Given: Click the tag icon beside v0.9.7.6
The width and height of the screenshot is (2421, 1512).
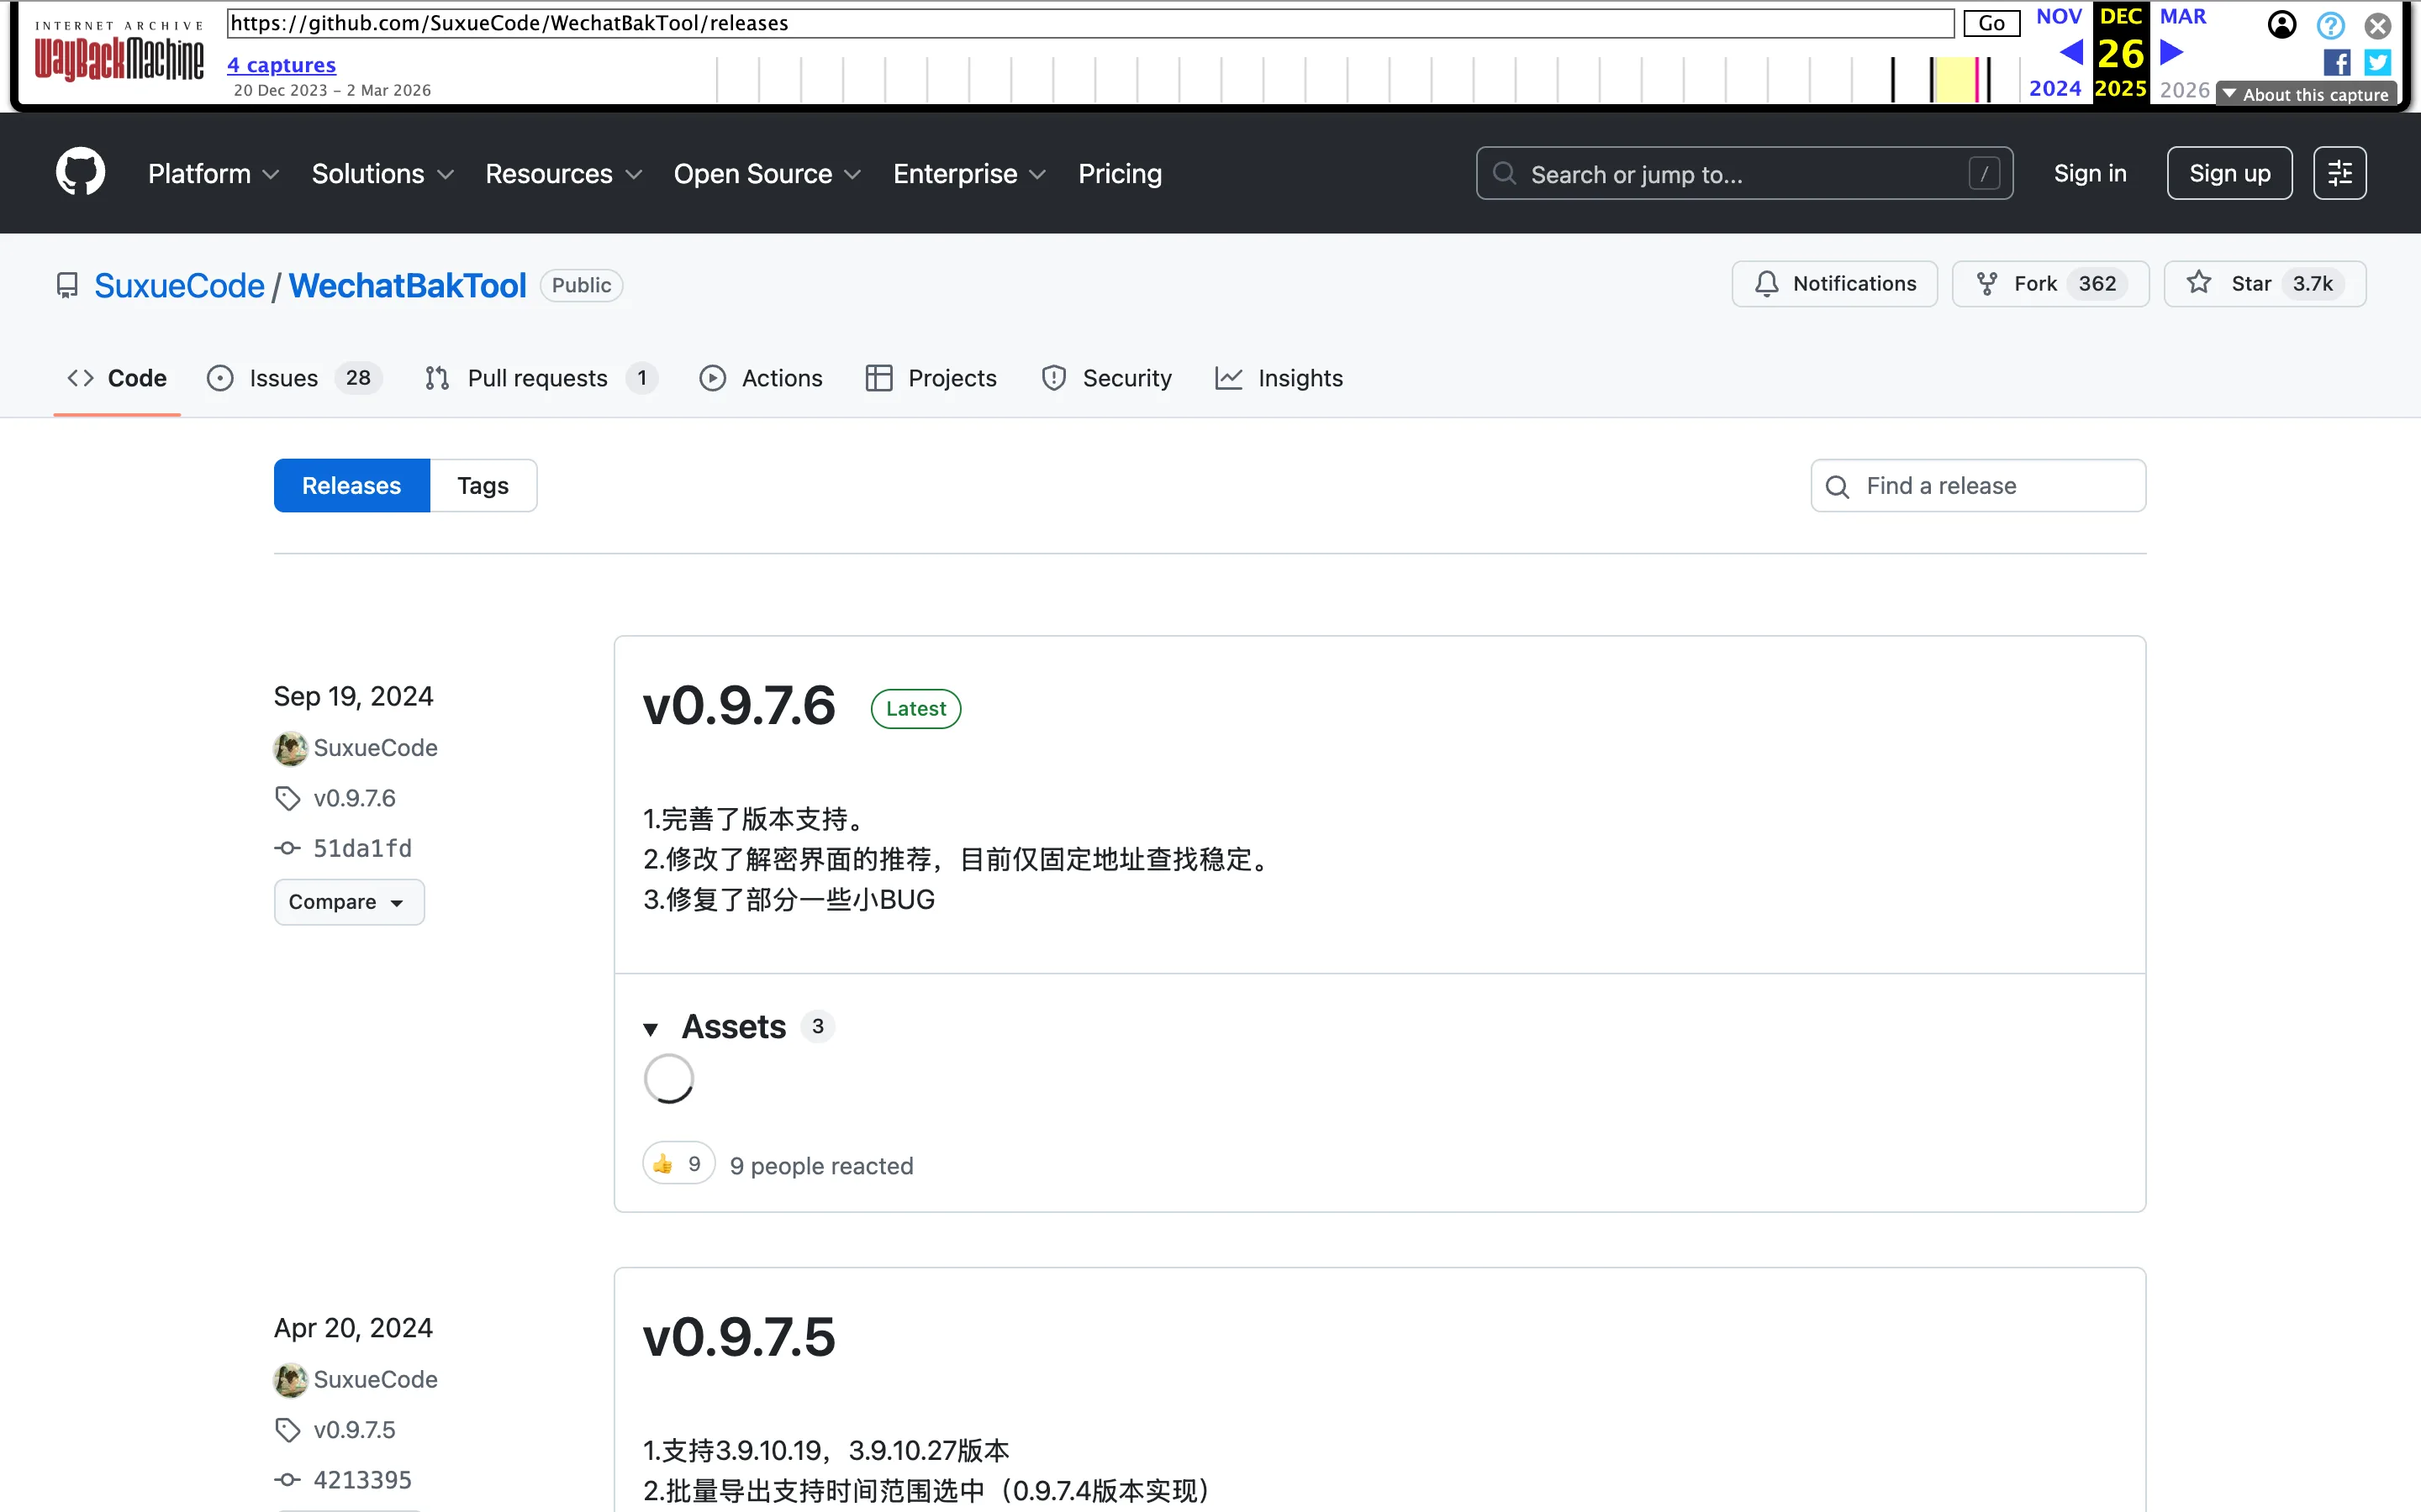Looking at the screenshot, I should (287, 798).
